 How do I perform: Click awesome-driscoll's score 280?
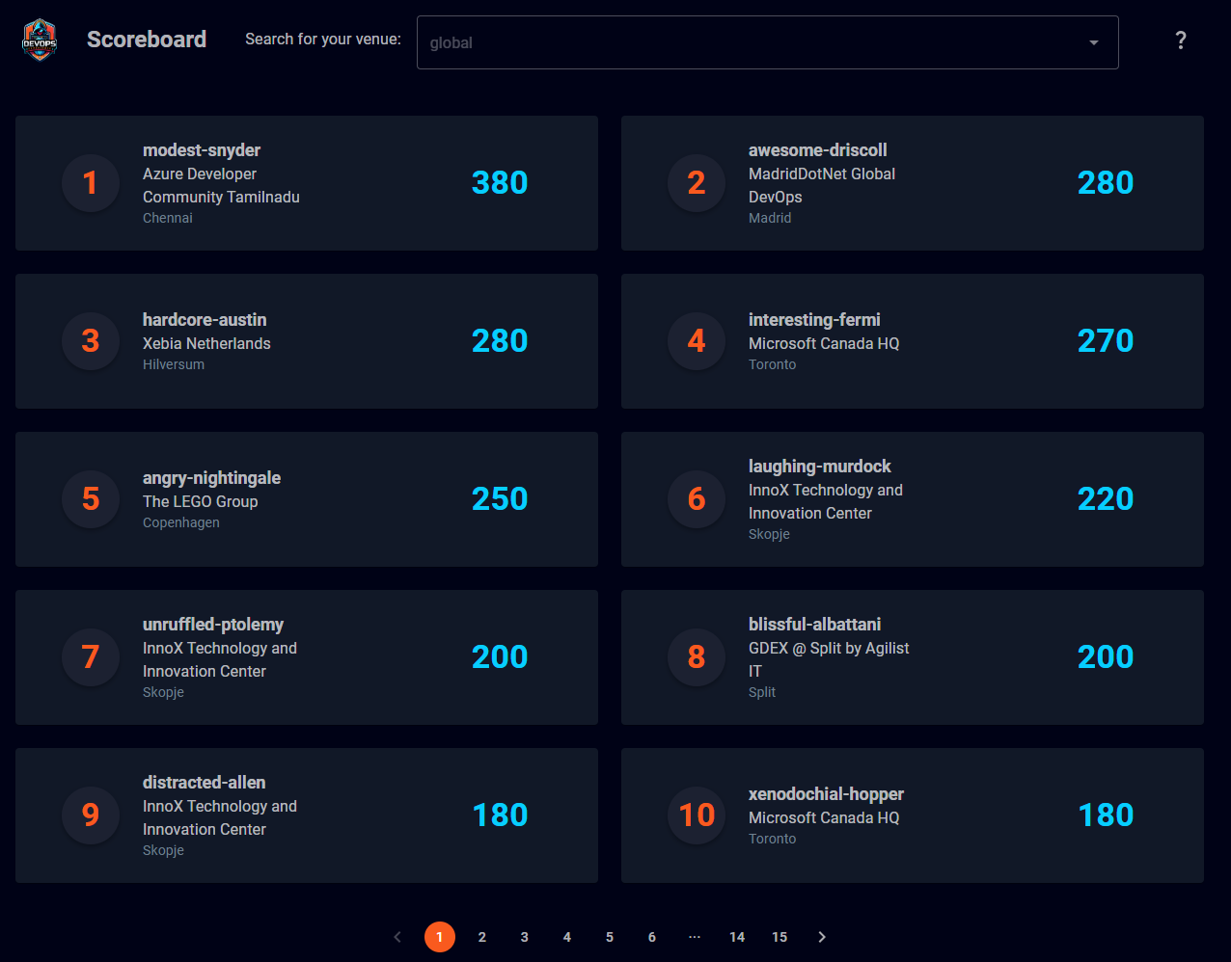(1106, 183)
